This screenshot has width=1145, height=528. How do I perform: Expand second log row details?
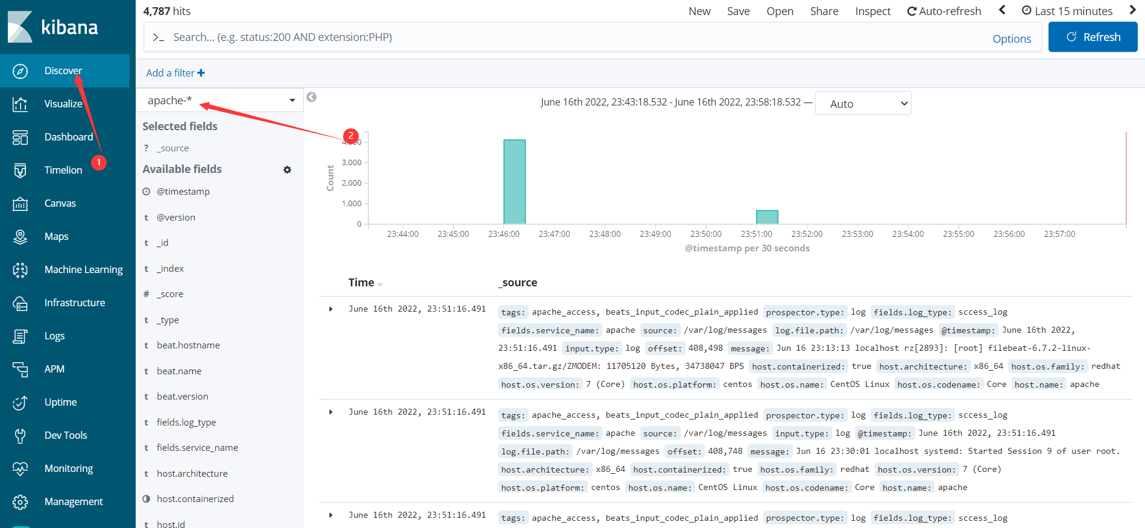[330, 412]
